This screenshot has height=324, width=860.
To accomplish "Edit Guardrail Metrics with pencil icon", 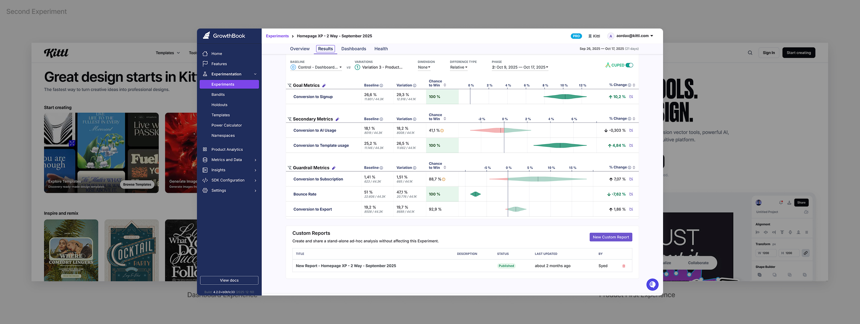I will pos(334,168).
